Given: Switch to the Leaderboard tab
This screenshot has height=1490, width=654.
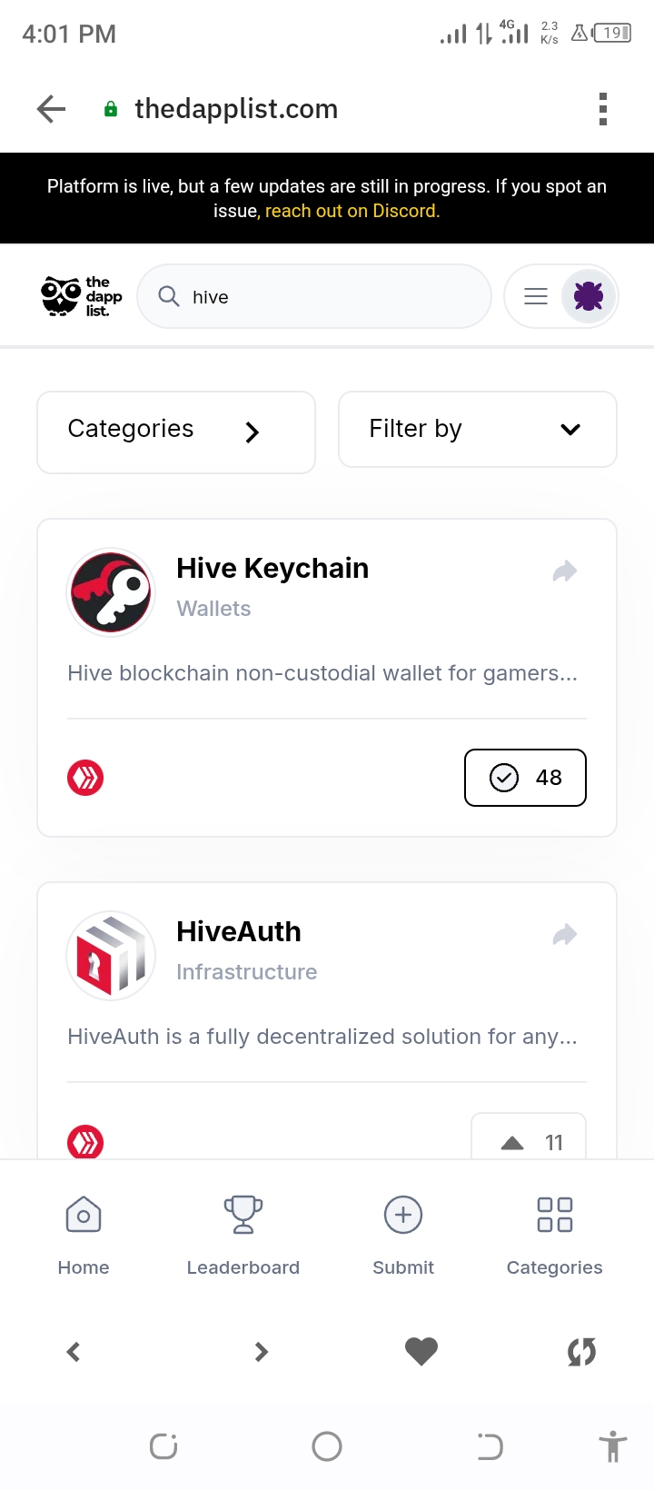Looking at the screenshot, I should click(x=243, y=1236).
